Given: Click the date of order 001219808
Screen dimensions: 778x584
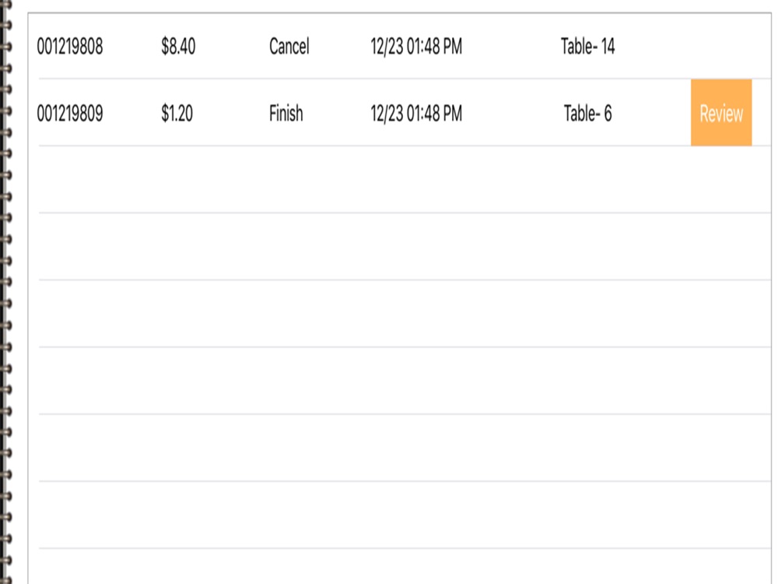Looking at the screenshot, I should [x=416, y=47].
